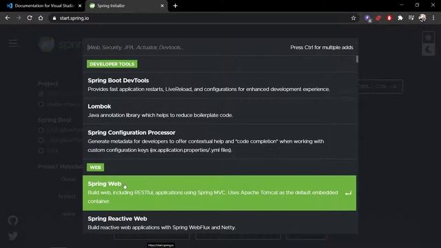441x248 pixels.
Task: Open the media control playlist icon
Action: coord(411,18)
